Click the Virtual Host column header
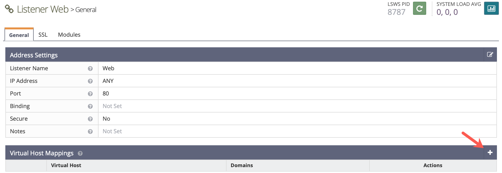This screenshot has height=173, width=502. point(66,165)
